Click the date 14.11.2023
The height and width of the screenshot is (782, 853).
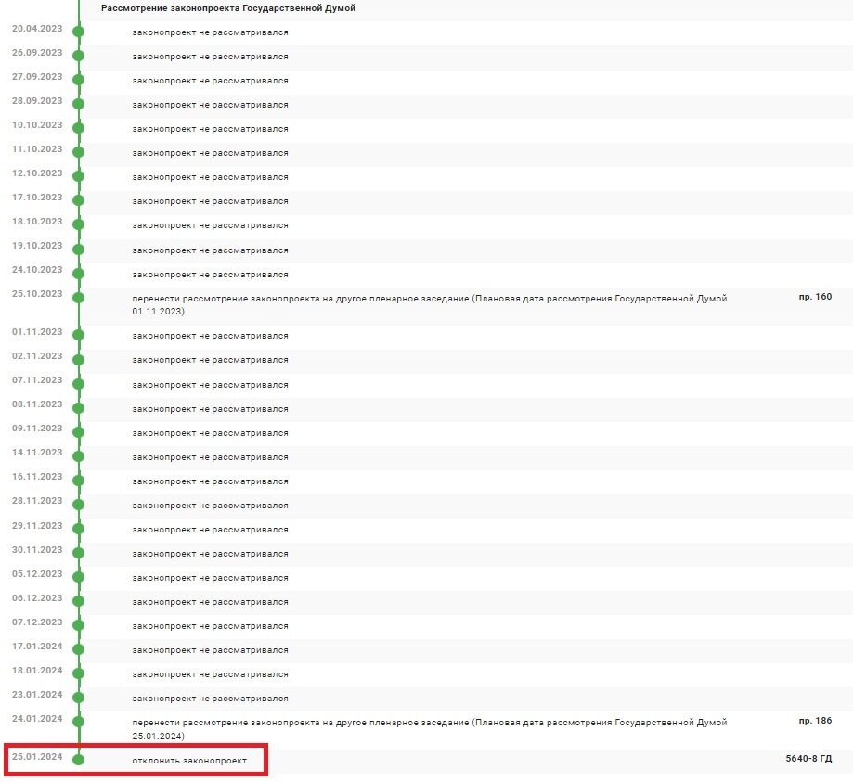(37, 452)
